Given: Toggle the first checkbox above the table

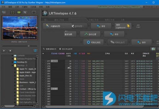Looking at the screenshot, I should click(x=44, y=49).
